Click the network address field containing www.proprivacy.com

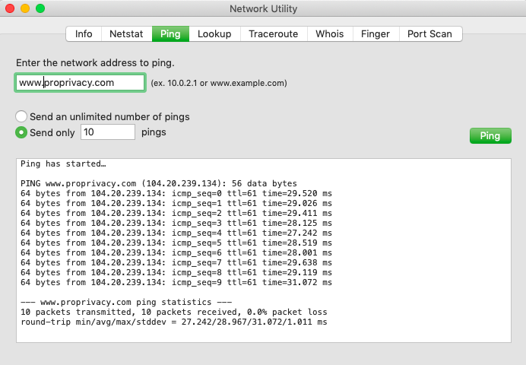80,83
